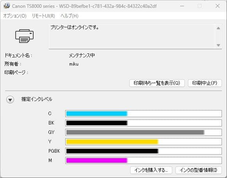
Task: Open the リモートUI(R) menu
Action: click(x=43, y=16)
